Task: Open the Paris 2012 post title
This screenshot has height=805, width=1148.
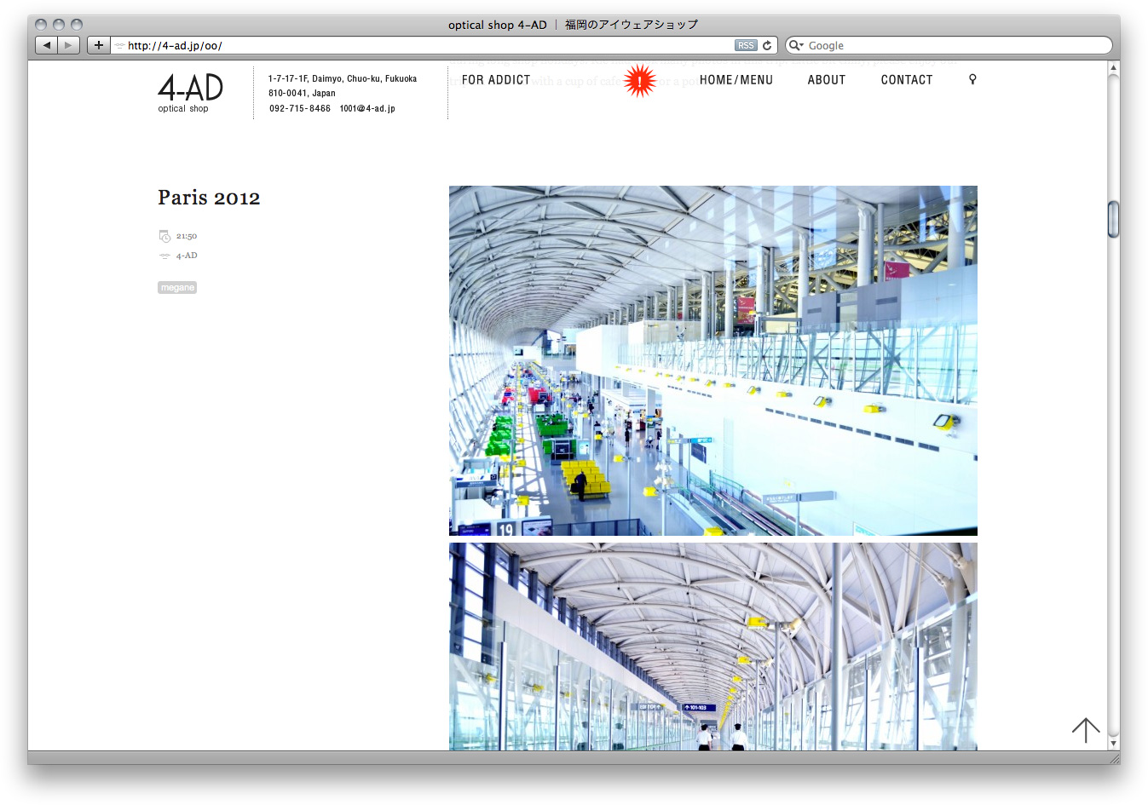Action: (209, 198)
